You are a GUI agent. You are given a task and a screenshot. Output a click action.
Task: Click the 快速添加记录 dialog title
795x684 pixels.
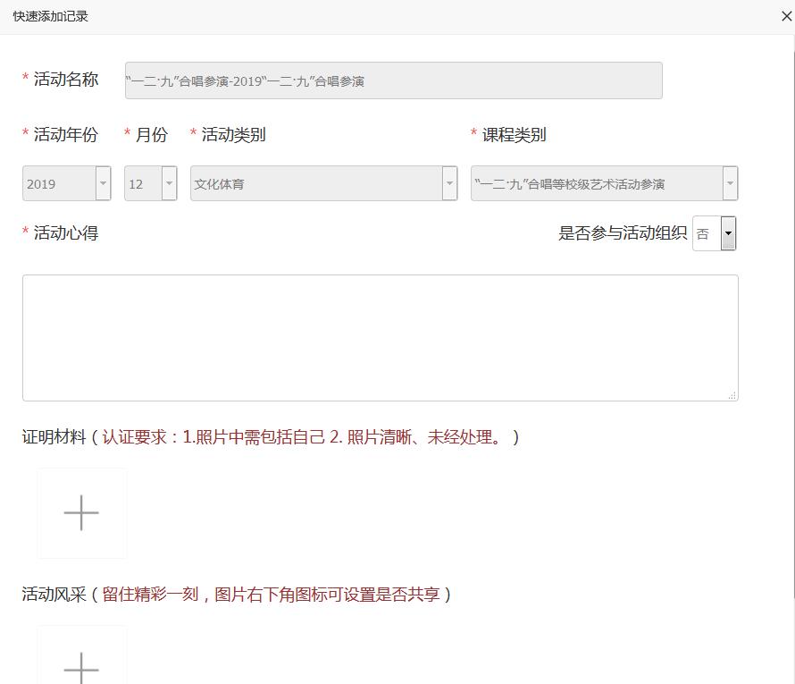pos(51,16)
